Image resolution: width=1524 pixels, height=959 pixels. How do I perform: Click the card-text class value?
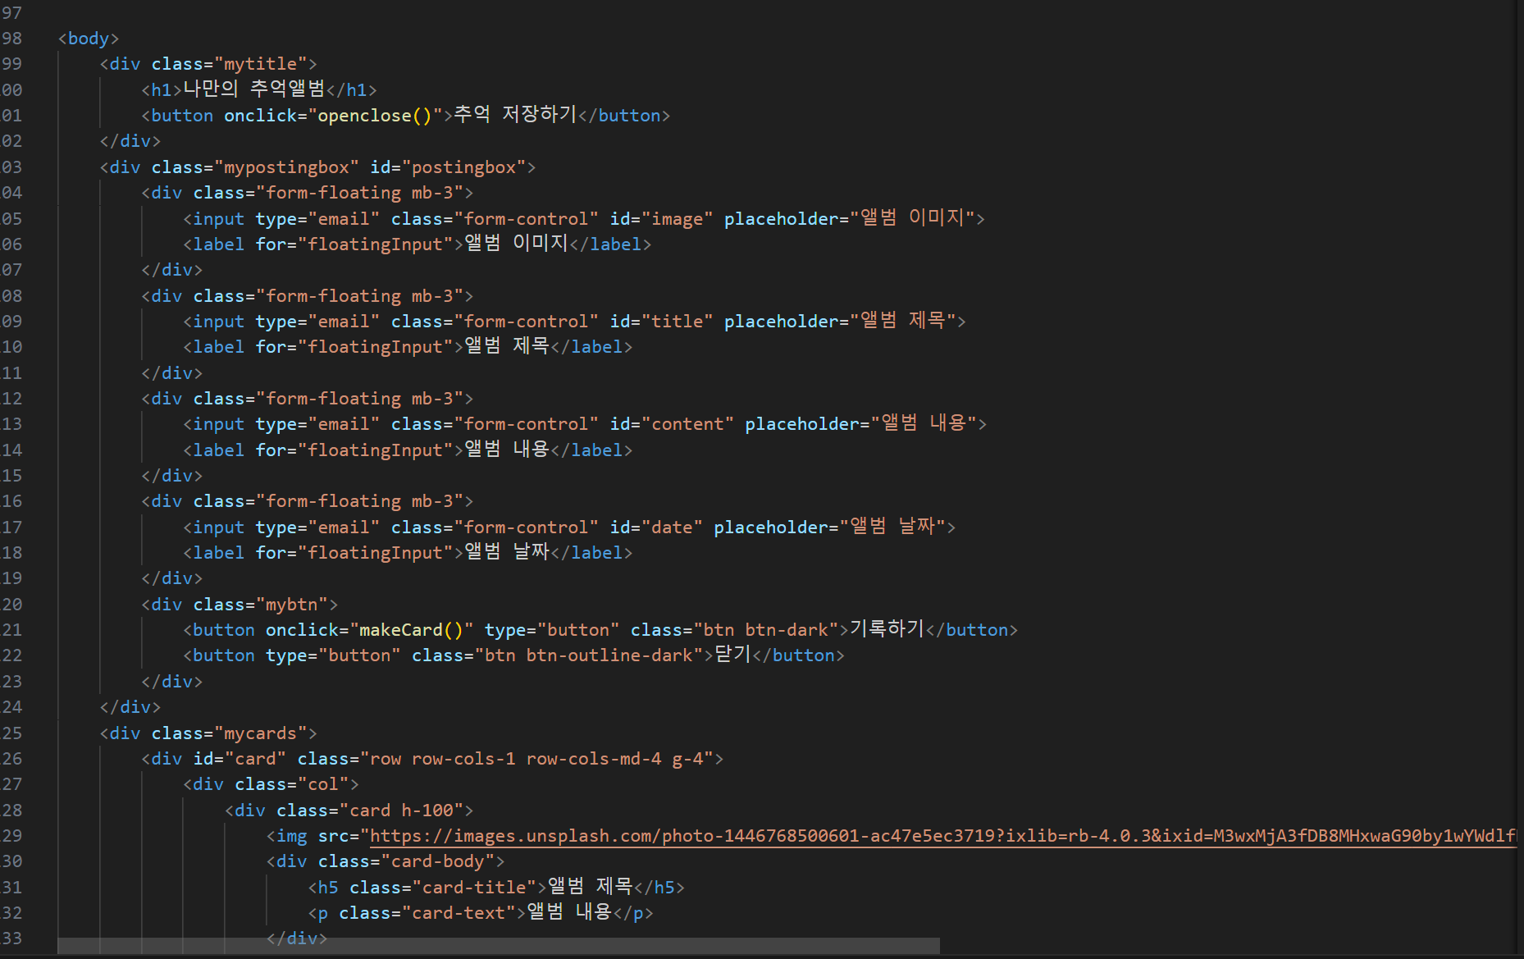(459, 913)
